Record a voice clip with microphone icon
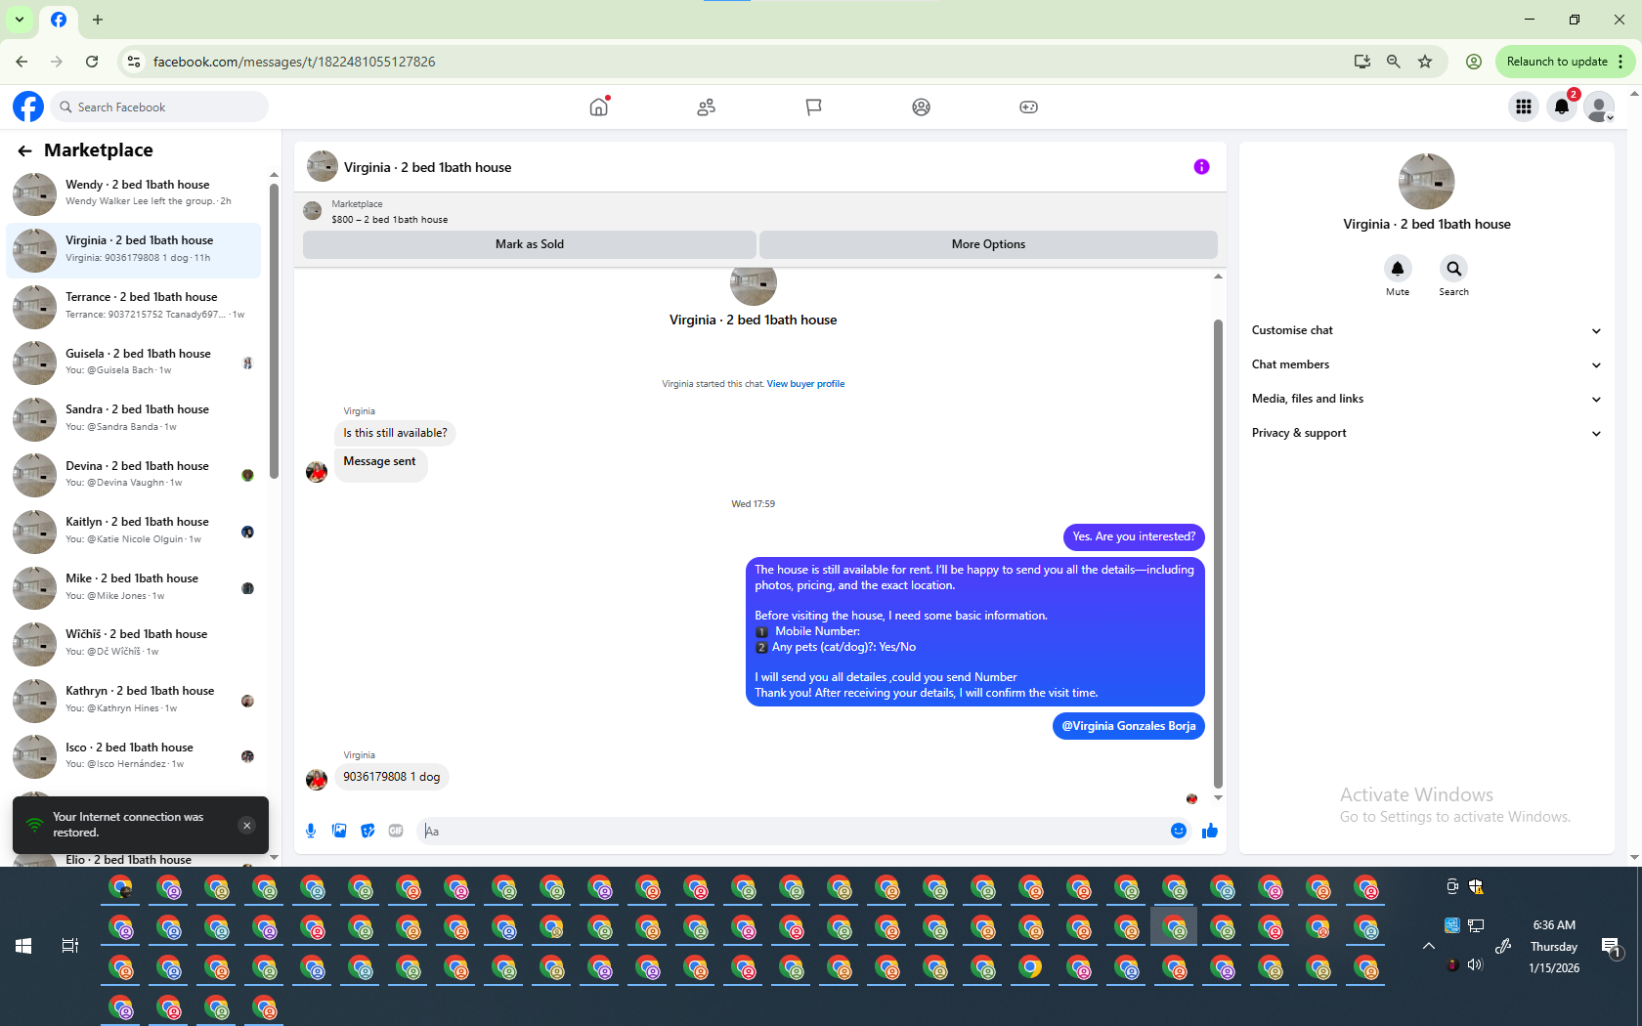1642x1026 pixels. [311, 831]
